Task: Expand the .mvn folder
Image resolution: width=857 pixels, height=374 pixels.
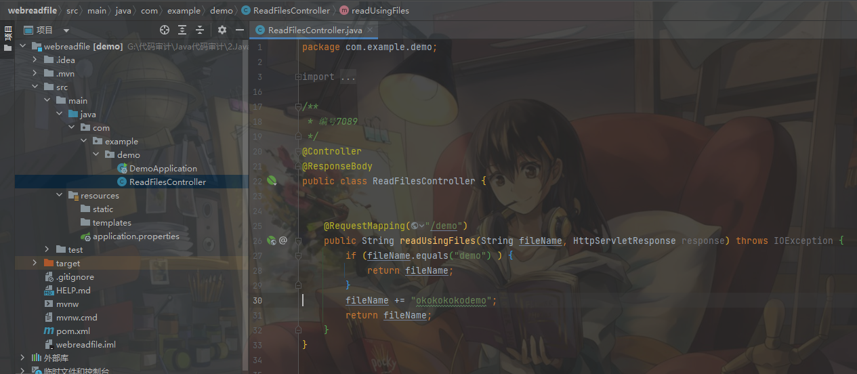Action: click(x=35, y=73)
